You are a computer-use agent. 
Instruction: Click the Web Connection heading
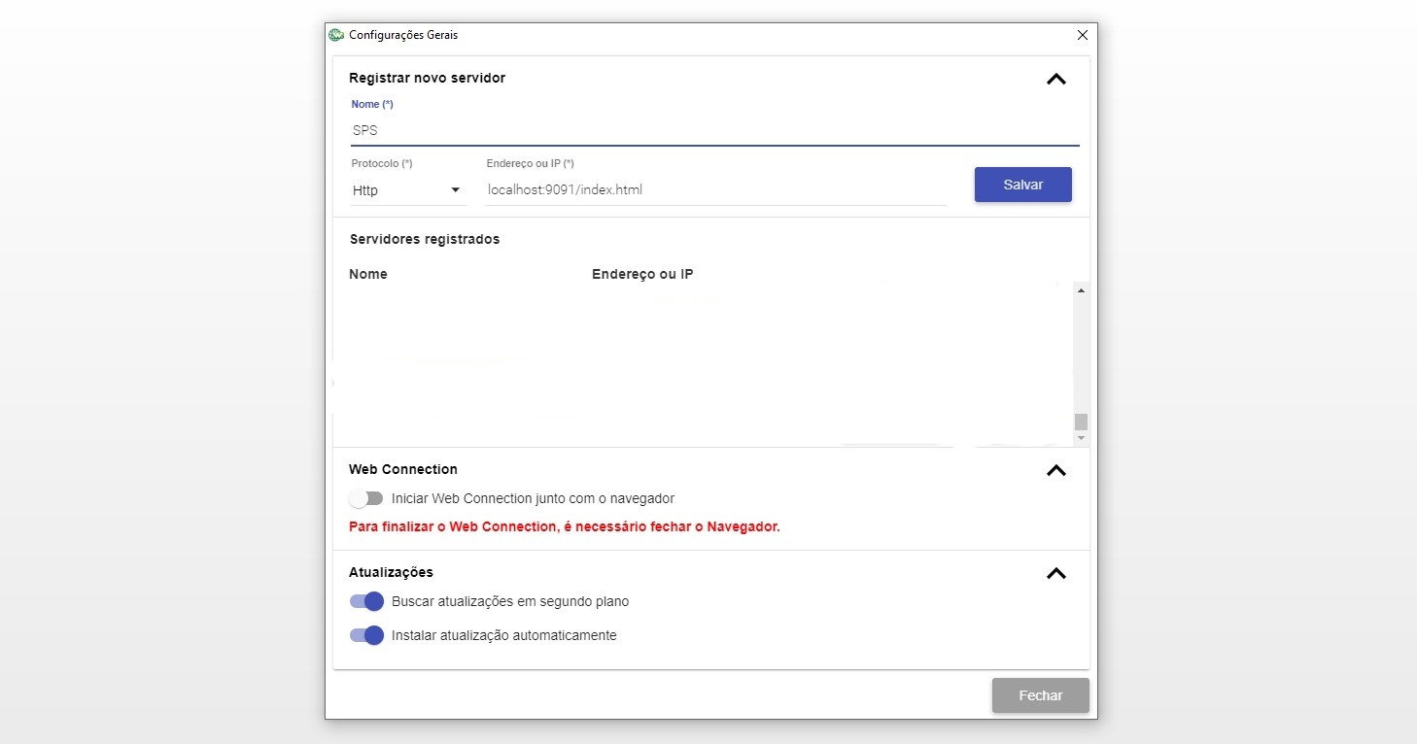coord(403,469)
